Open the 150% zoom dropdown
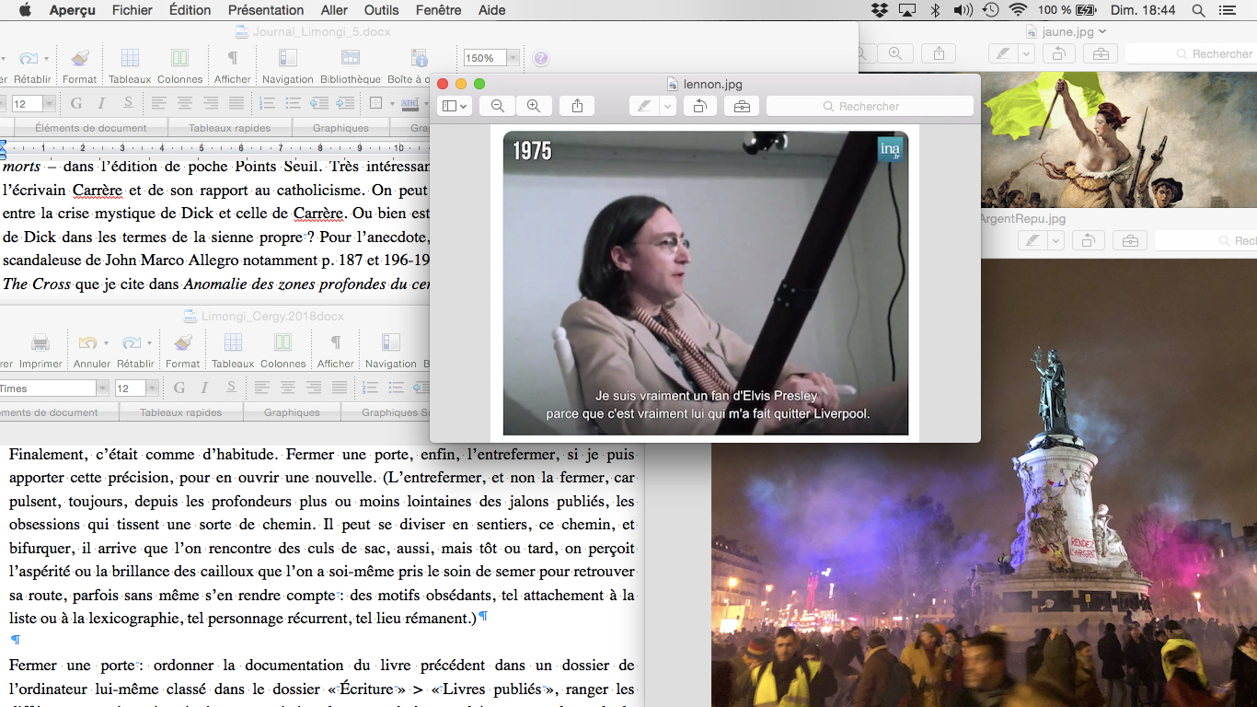 pos(513,58)
